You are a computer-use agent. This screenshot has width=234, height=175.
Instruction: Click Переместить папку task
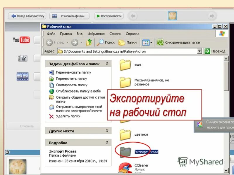click(x=68, y=79)
